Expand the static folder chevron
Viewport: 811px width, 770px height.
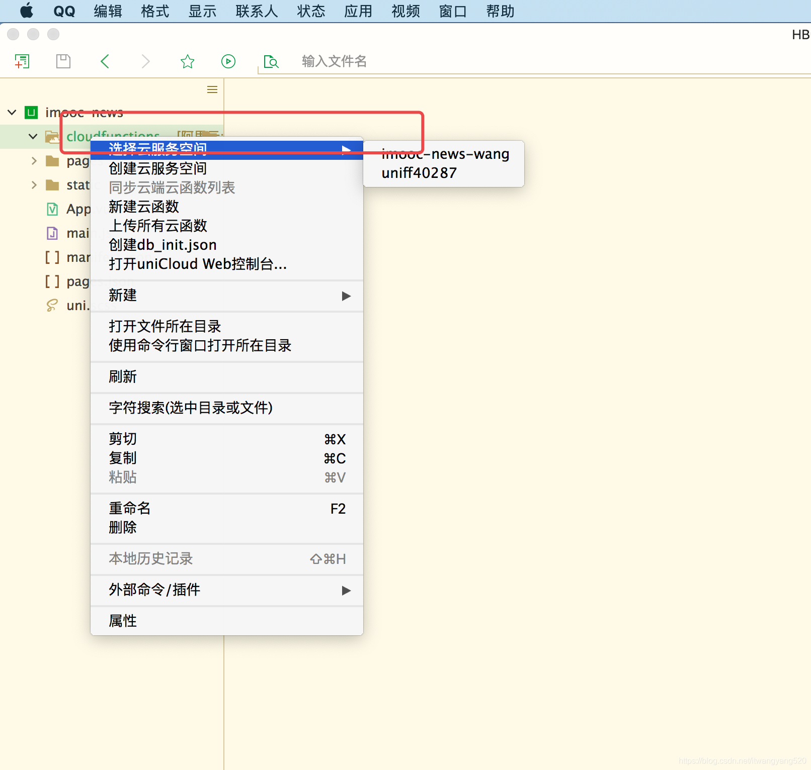tap(34, 185)
